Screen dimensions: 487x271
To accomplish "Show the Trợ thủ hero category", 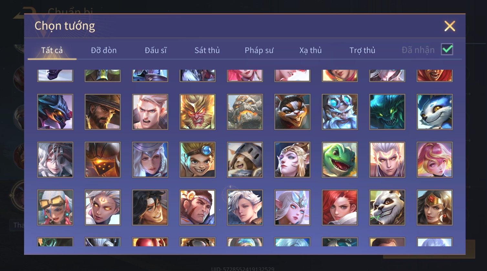I will (362, 50).
